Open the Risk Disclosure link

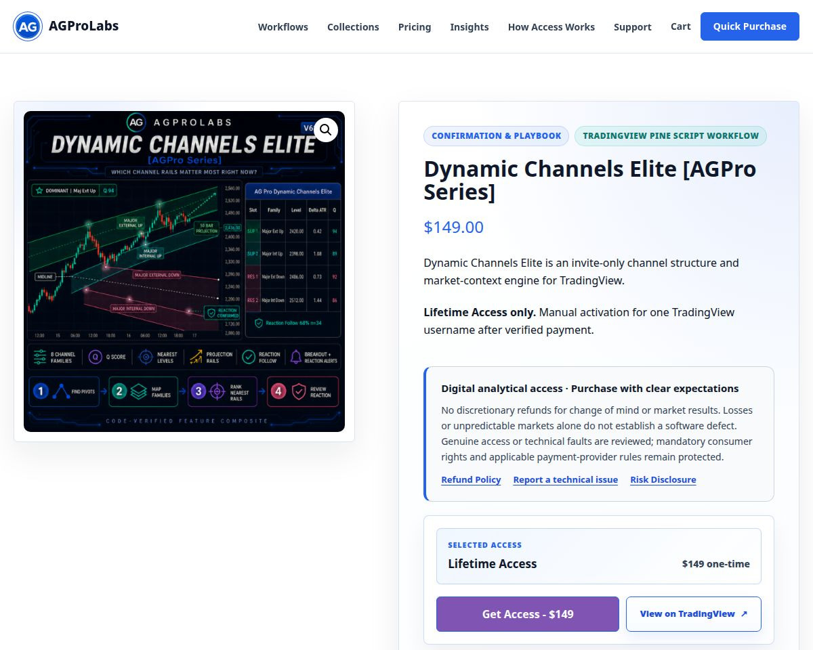pos(663,479)
